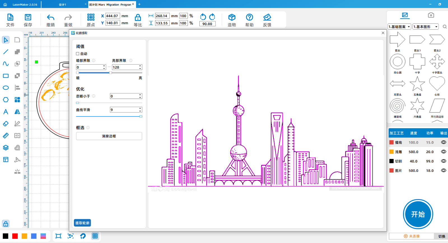
Task: Expand the 1.基础图案 dropdown
Action: pyautogui.click(x=399, y=27)
